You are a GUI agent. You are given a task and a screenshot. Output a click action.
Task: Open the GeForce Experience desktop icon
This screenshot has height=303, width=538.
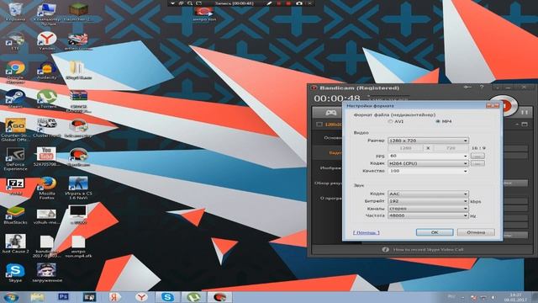tap(15, 159)
